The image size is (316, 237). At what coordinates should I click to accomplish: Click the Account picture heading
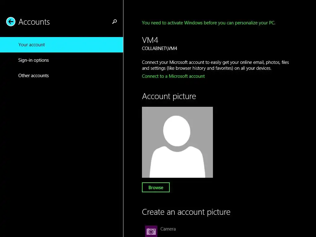[169, 96]
